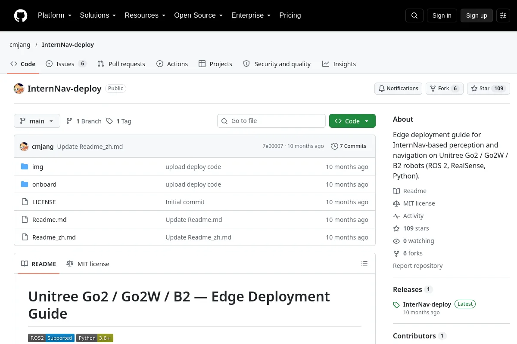517x344 pixels.
Task: Open the Issues tab
Action: tap(66, 64)
